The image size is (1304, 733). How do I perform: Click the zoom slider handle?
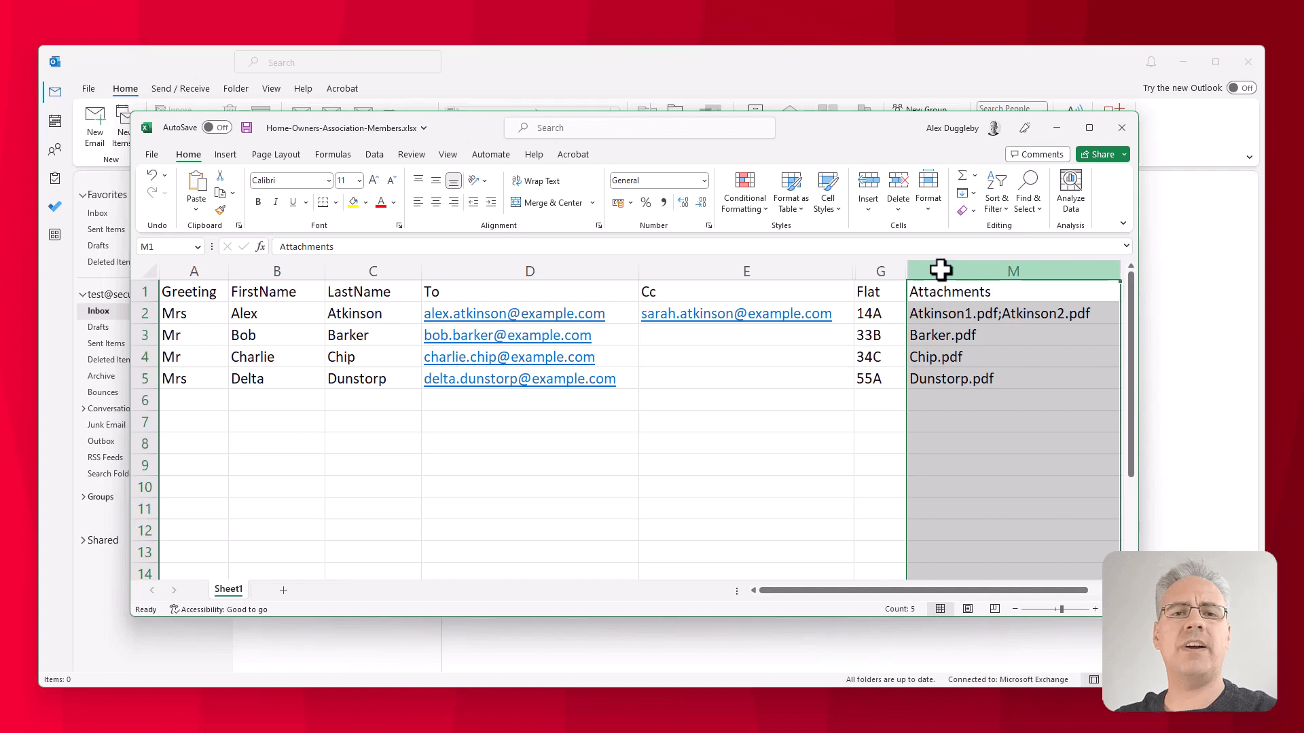1061,609
